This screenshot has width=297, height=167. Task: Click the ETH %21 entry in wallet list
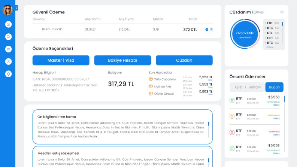(x=272, y=38)
